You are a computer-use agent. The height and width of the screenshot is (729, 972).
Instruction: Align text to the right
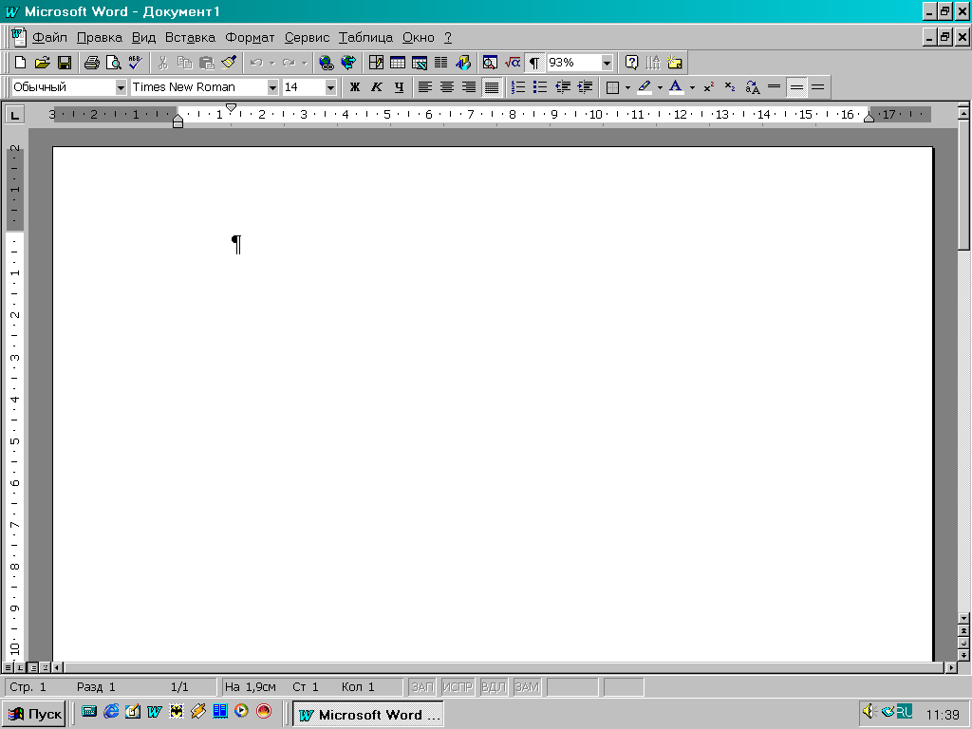469,87
